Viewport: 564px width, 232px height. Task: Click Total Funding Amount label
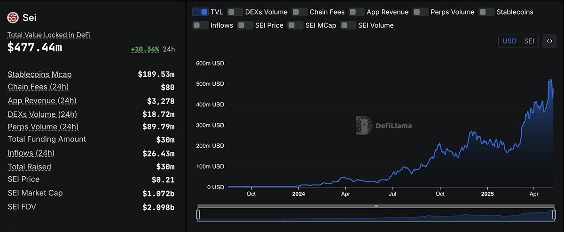click(x=47, y=139)
